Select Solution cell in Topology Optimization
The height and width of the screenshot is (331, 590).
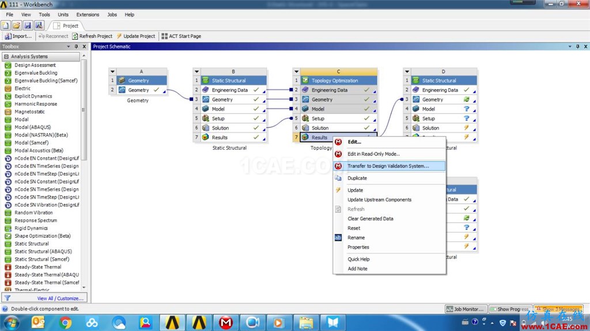(338, 128)
